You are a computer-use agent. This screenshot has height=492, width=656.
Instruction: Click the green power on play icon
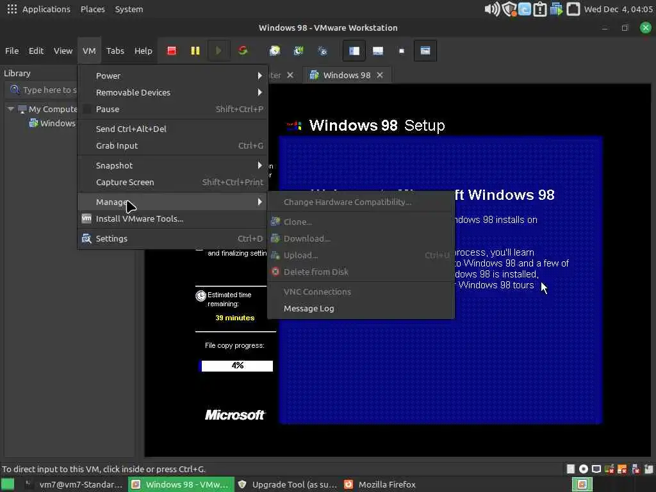pyautogui.click(x=218, y=51)
